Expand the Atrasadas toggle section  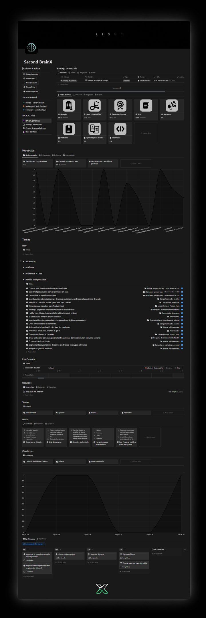(23, 262)
